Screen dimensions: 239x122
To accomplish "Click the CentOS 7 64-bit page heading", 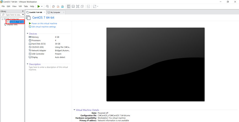I will pyautogui.click(x=43, y=18).
